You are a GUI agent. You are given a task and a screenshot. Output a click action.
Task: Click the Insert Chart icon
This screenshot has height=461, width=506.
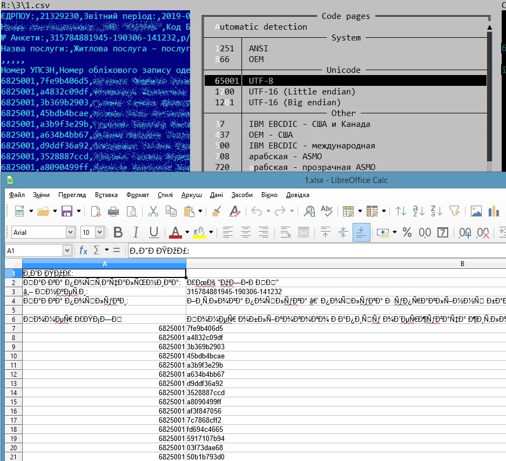(493, 211)
